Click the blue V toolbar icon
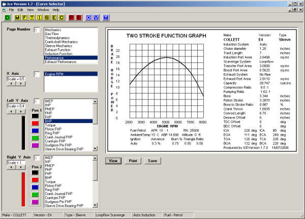This screenshot has width=305, height=219. click(x=97, y=18)
